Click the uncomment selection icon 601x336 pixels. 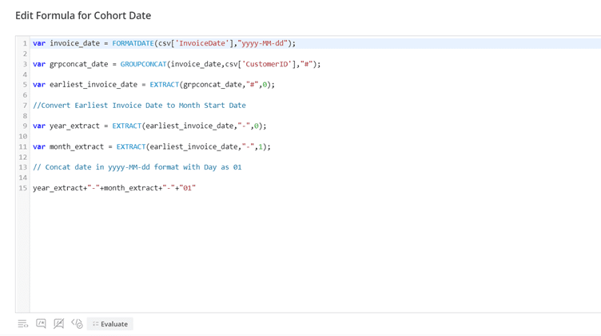58,324
